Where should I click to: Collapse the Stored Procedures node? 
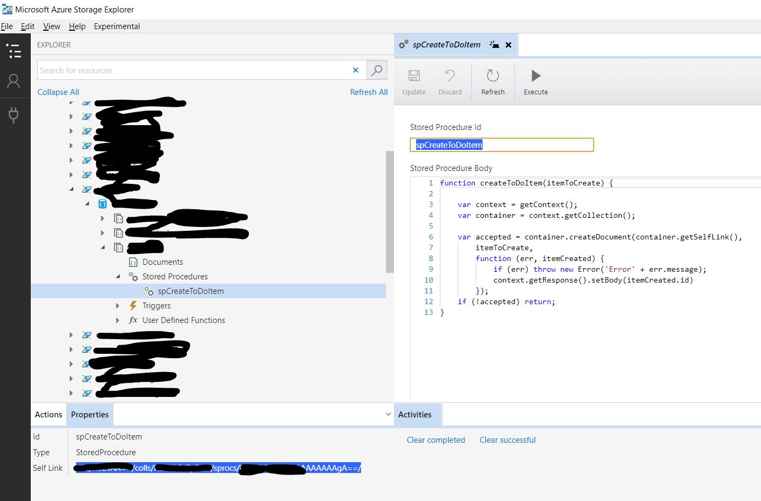[x=118, y=276]
